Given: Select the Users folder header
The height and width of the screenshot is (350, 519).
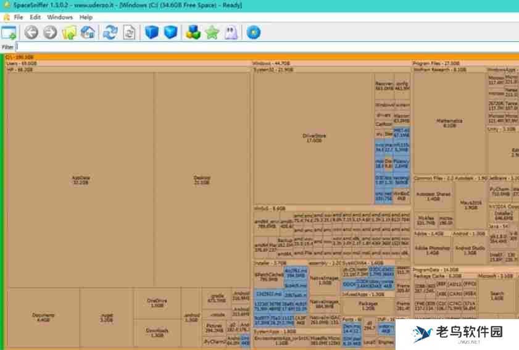Looking at the screenshot, I should click(128, 63).
